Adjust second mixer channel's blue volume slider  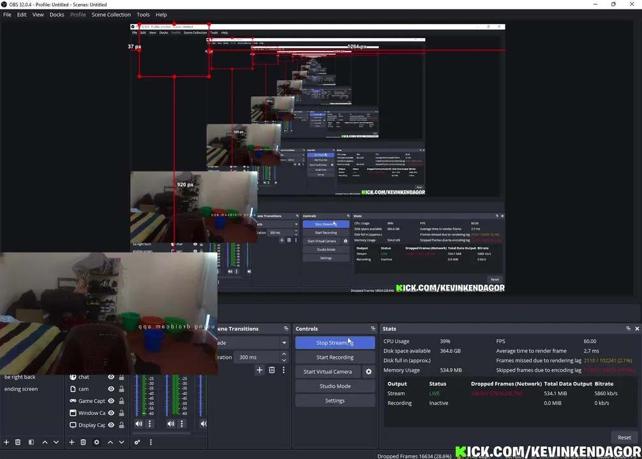[167, 396]
